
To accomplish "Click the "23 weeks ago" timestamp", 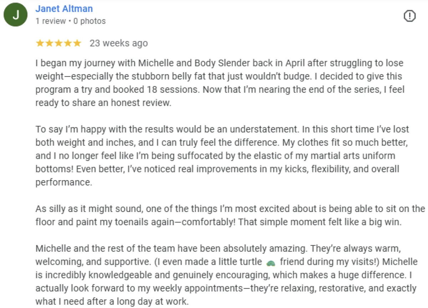I will pyautogui.click(x=118, y=43).
